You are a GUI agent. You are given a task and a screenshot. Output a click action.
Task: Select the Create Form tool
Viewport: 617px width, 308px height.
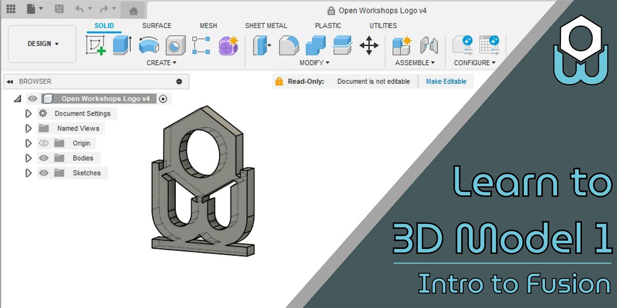coord(228,45)
